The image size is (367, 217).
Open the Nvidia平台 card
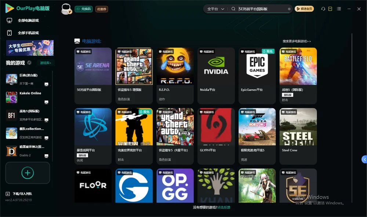pyautogui.click(x=216, y=76)
